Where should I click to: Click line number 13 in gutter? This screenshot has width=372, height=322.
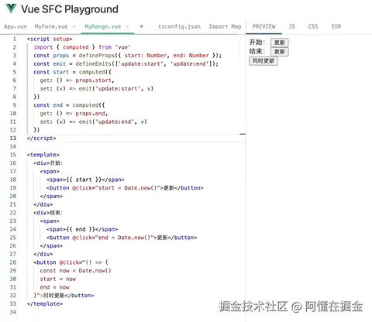[13, 139]
